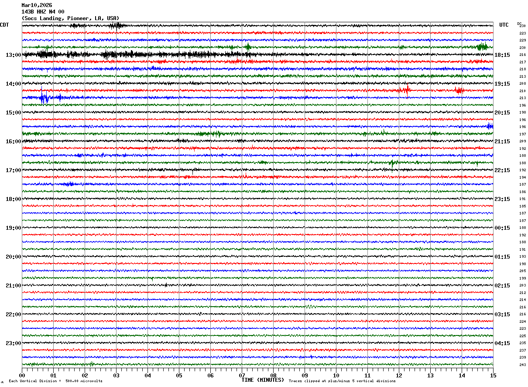The height and width of the screenshot is (387, 528).
Task: Click the DC offset value '217'
Action: click(522, 62)
